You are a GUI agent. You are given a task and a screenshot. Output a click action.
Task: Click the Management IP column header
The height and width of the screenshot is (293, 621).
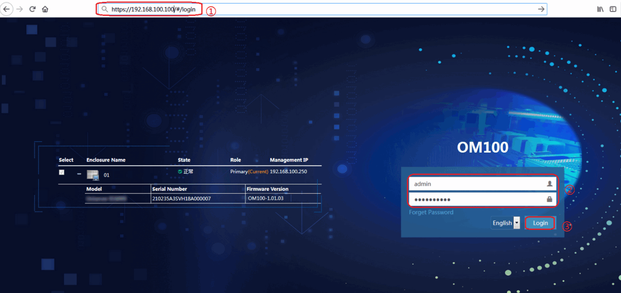click(289, 160)
